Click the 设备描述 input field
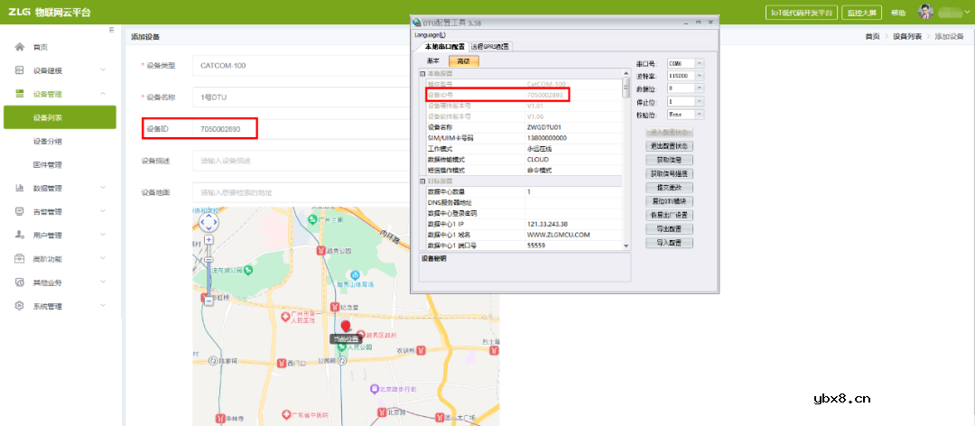The height and width of the screenshot is (426, 975). tap(302, 161)
